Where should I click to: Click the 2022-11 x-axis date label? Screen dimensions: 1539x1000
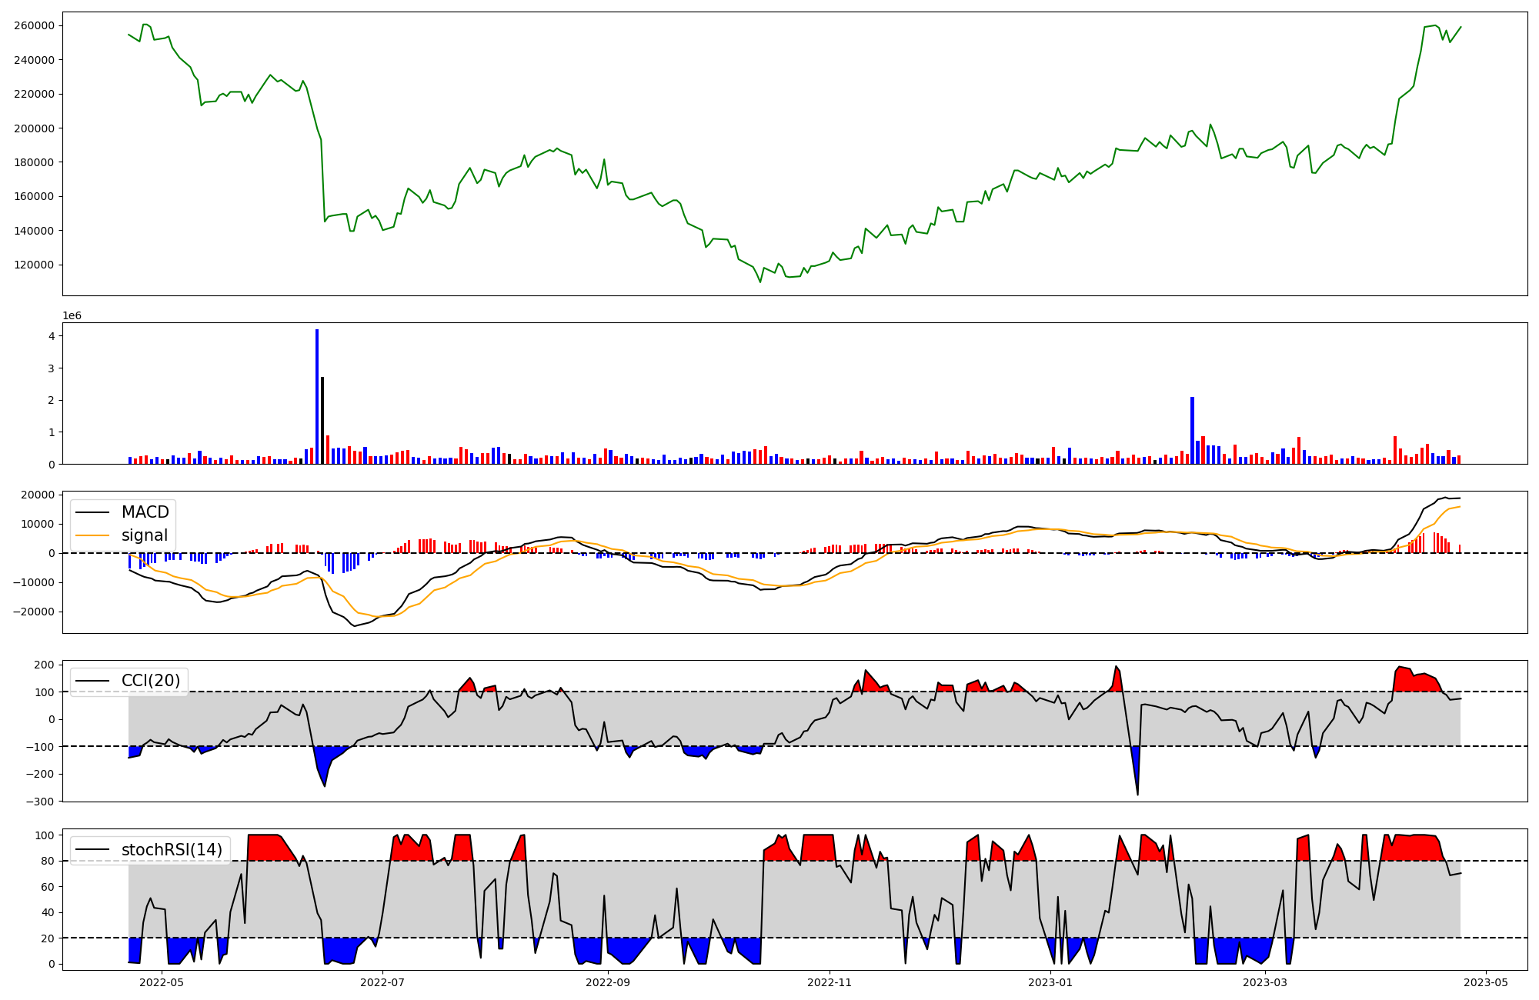coord(830,982)
